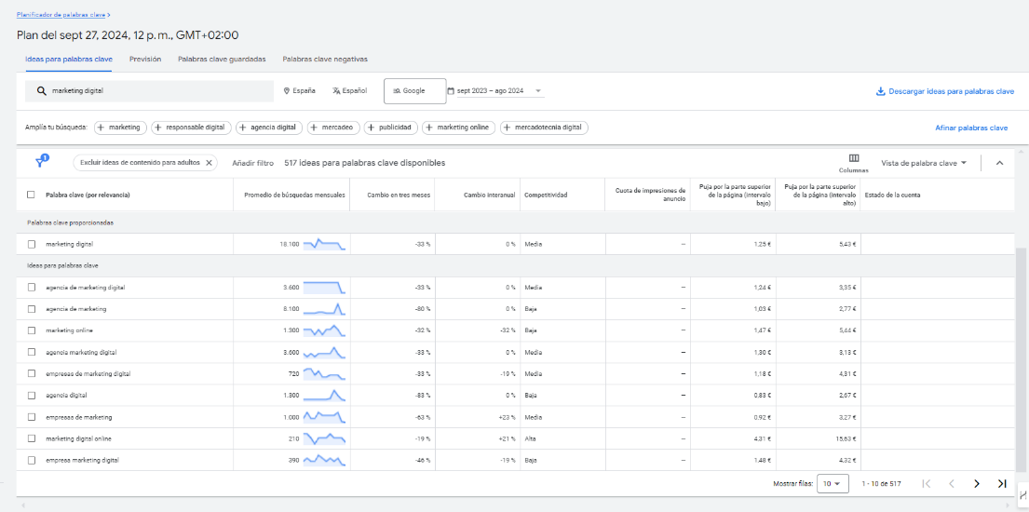Viewport: 1029px width, 512px height.
Task: Add 'mercadotecnia digital' suggestion chip
Action: pos(544,128)
